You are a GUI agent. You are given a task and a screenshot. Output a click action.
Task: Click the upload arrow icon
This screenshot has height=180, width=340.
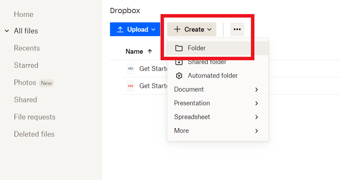pos(120,29)
